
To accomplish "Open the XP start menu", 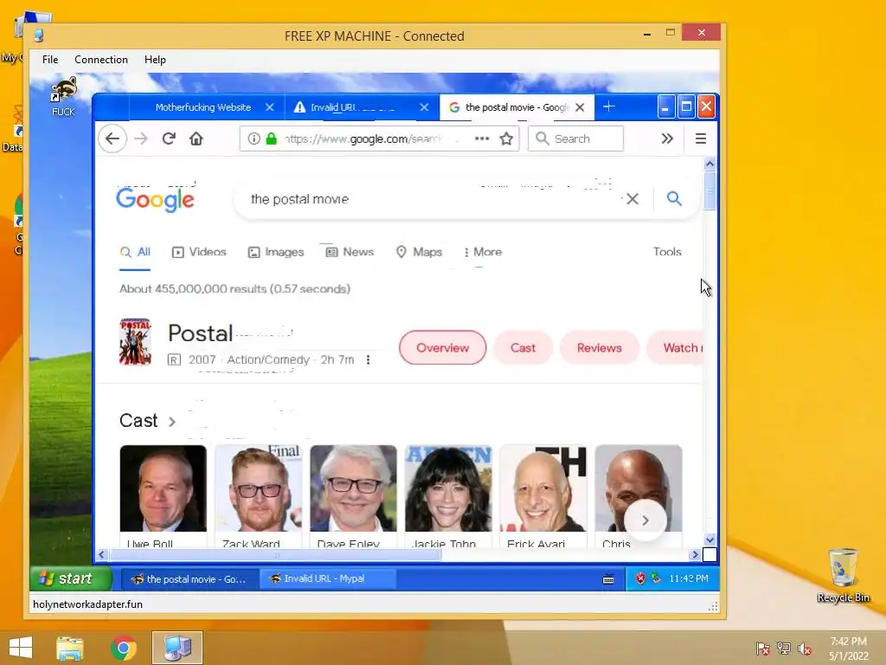I will [71, 578].
